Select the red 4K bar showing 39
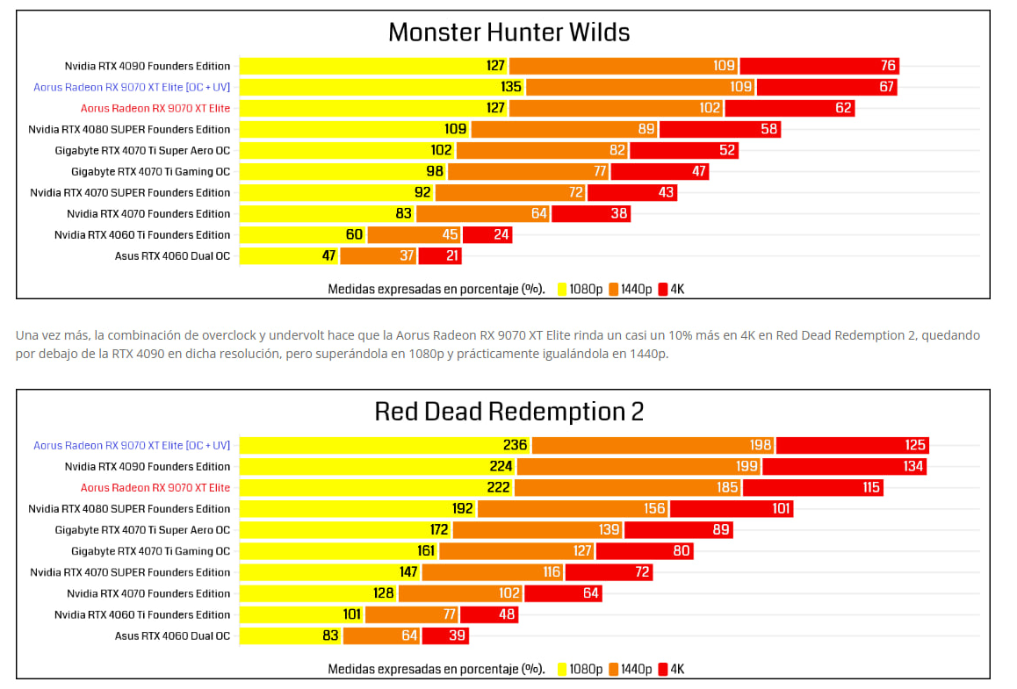The height and width of the screenshot is (689, 1017). tap(445, 635)
